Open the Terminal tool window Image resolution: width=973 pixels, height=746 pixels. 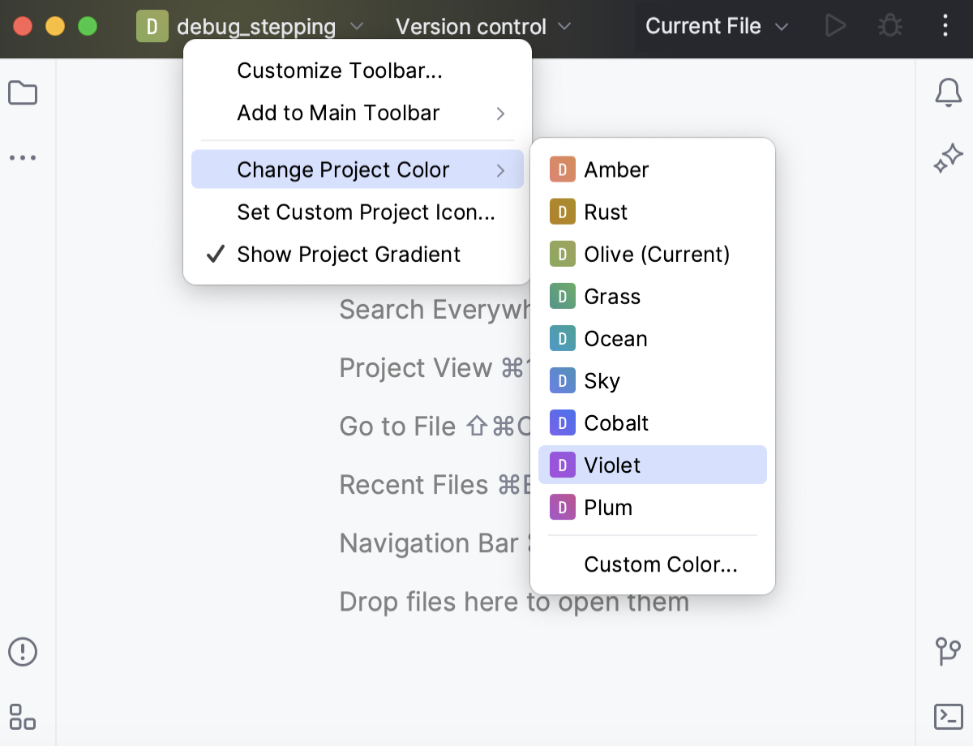949,717
